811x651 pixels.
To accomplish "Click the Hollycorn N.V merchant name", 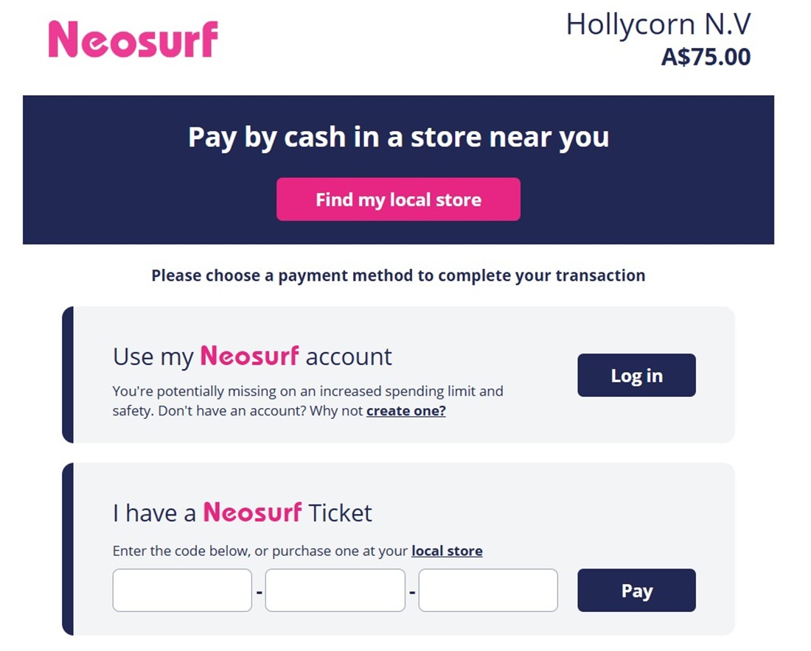I will (x=658, y=24).
